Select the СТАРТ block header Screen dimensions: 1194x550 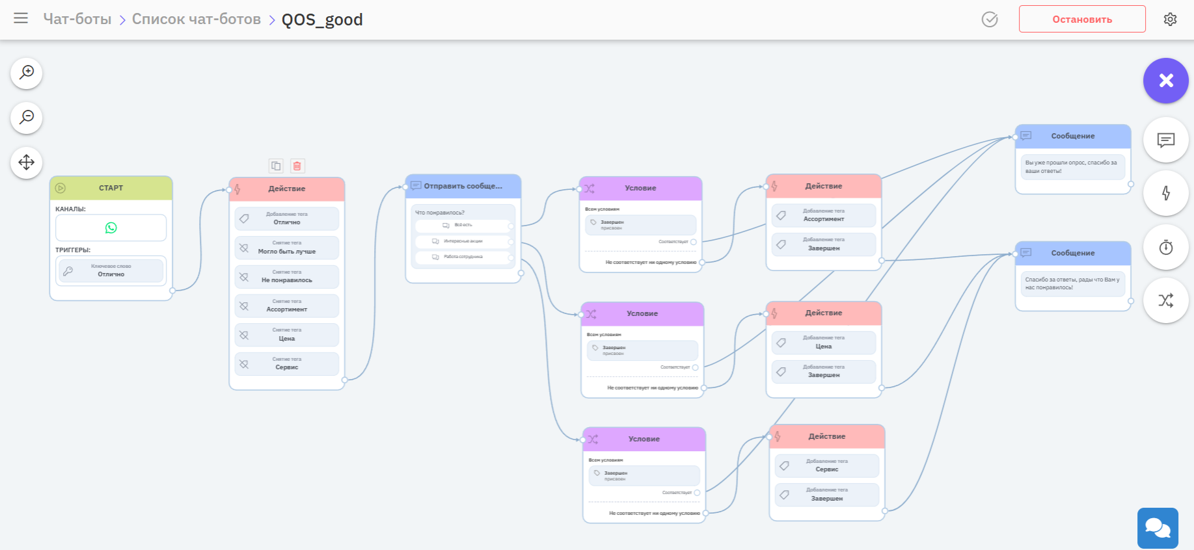click(x=111, y=188)
